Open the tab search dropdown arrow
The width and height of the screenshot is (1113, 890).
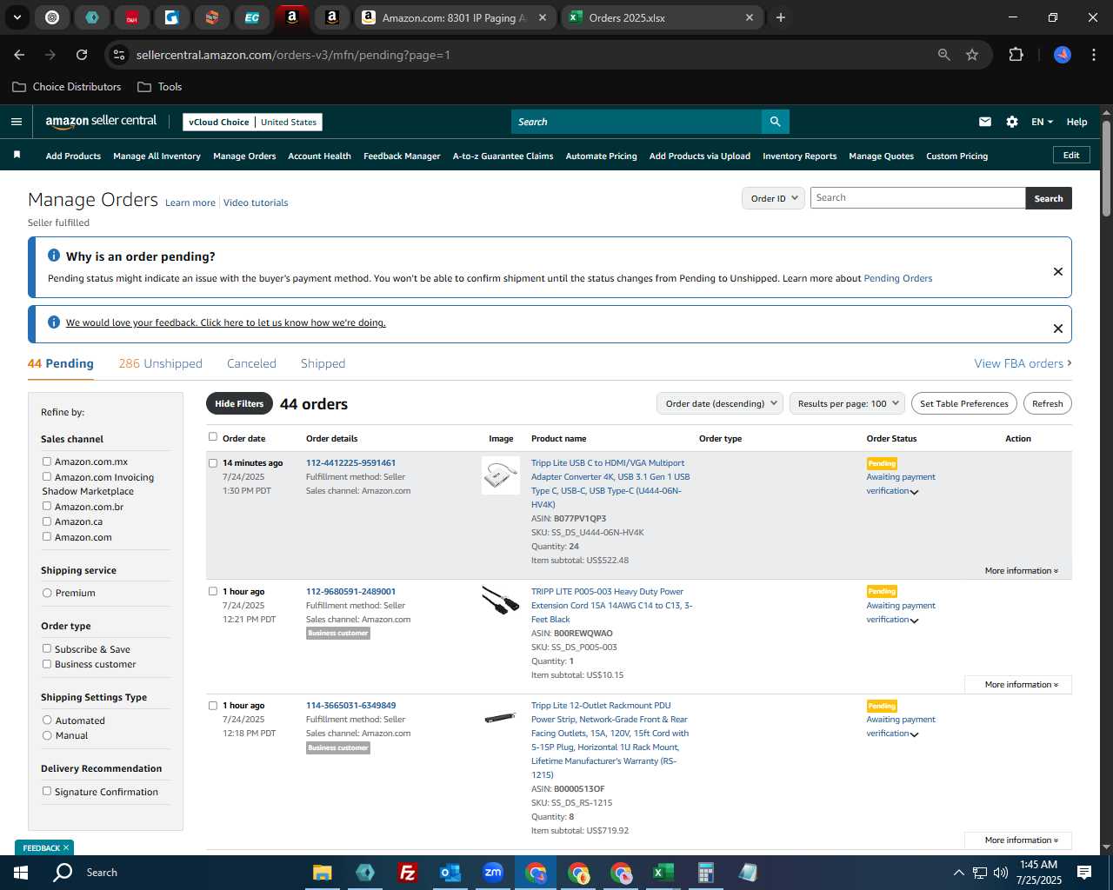17,17
